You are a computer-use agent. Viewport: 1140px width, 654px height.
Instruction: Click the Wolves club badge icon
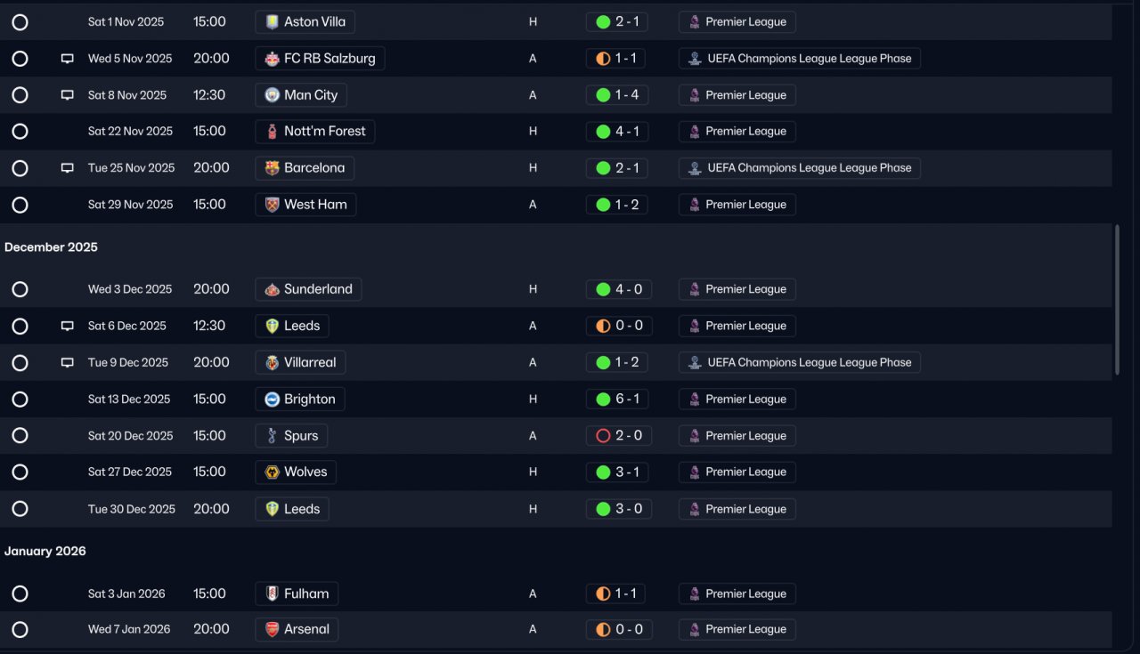tap(273, 472)
